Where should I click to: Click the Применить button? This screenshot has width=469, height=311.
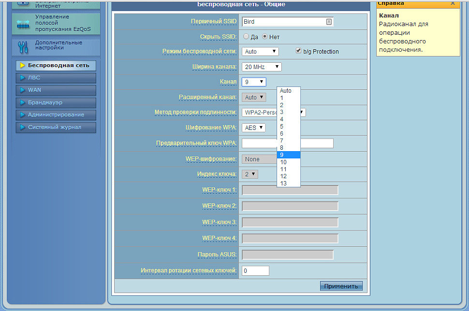(341, 286)
